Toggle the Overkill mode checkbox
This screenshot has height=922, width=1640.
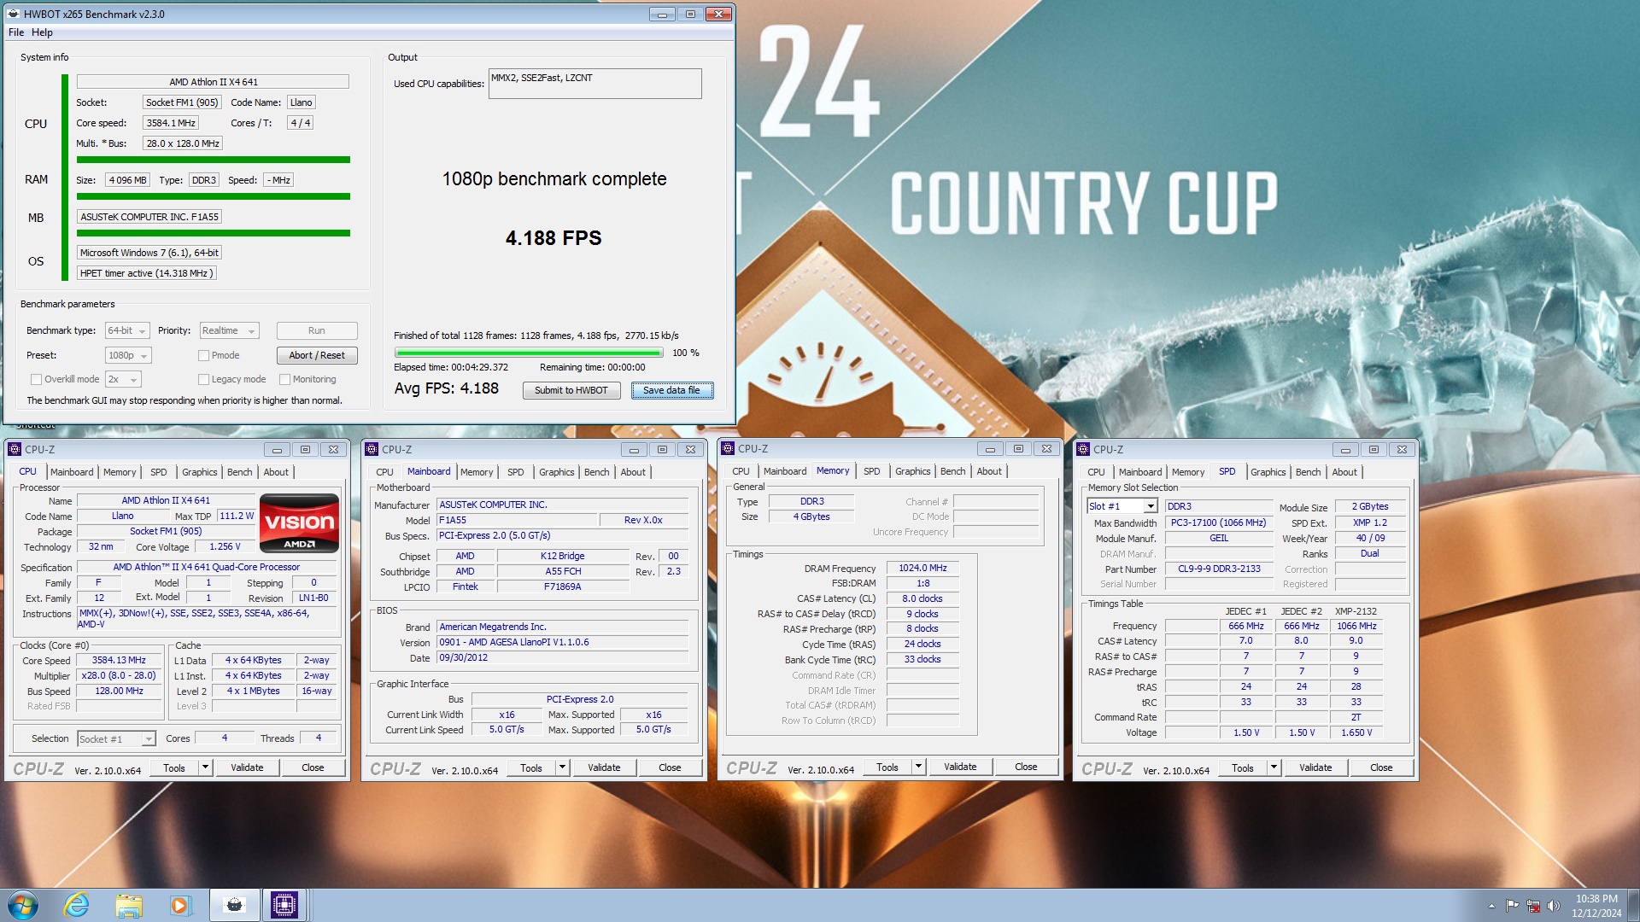[36, 379]
